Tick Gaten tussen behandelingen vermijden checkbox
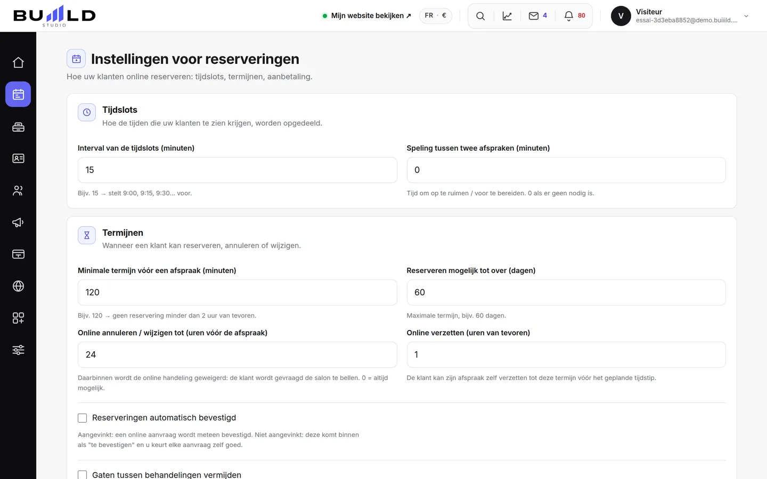 click(82, 475)
